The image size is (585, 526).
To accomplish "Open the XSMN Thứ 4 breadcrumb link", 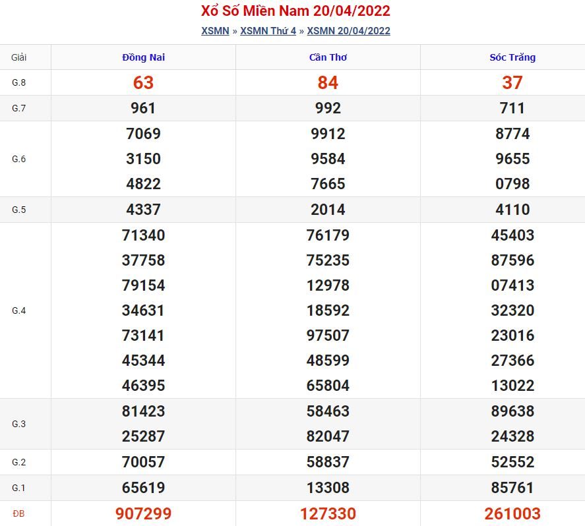I will coord(268,31).
